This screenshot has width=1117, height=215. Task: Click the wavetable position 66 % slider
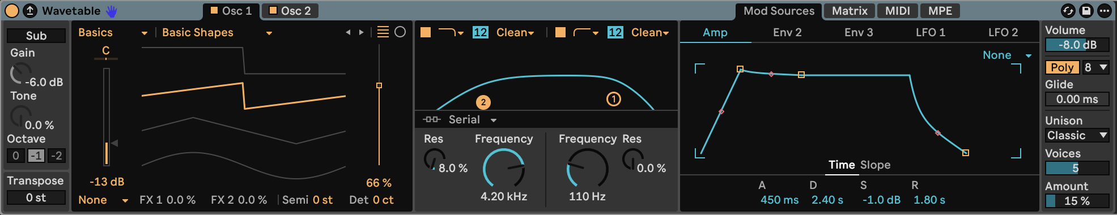[x=379, y=105]
